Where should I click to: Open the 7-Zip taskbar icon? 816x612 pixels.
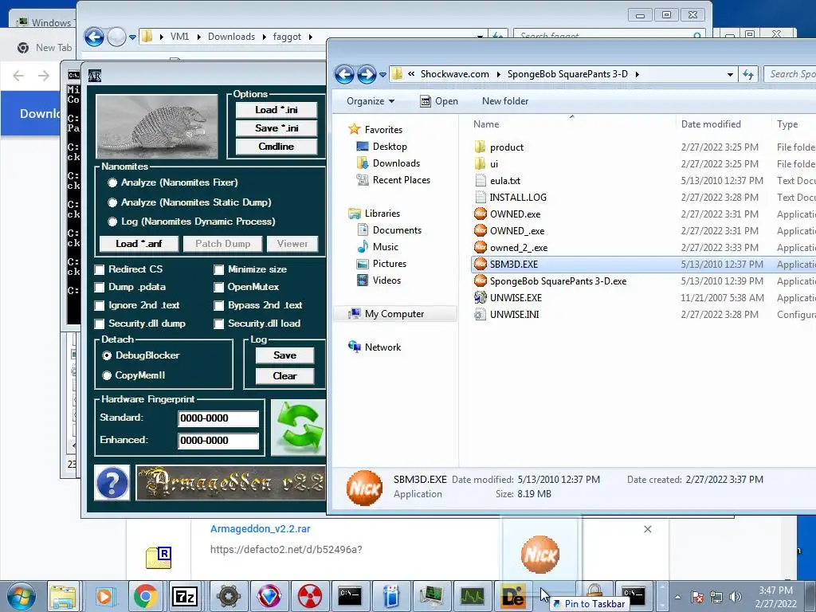(186, 596)
